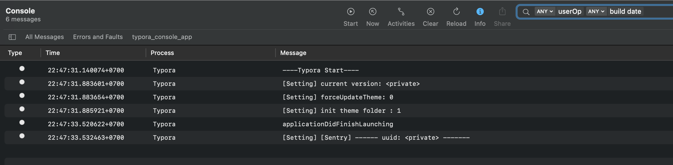This screenshot has height=165, width=673.
Task: Jump to Now in the log
Action: click(x=372, y=17)
